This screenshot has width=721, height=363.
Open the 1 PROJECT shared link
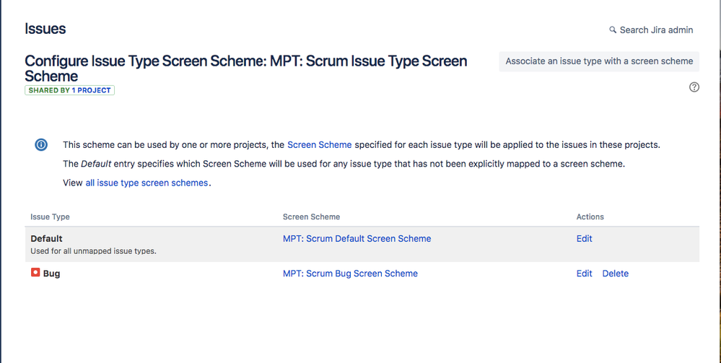click(x=91, y=90)
